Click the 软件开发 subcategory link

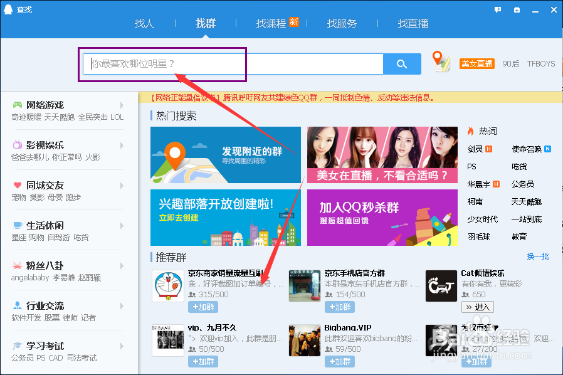26,318
